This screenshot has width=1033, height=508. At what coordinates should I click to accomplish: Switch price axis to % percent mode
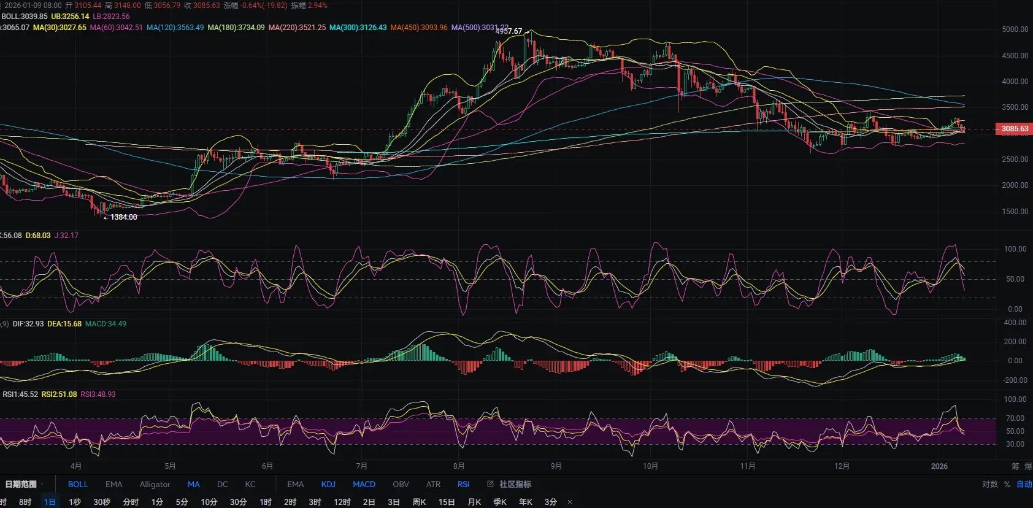pos(1007,484)
